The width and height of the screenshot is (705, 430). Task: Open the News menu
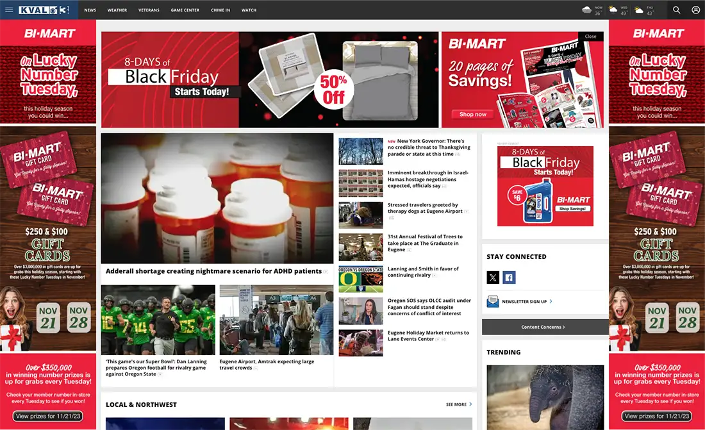(x=90, y=10)
